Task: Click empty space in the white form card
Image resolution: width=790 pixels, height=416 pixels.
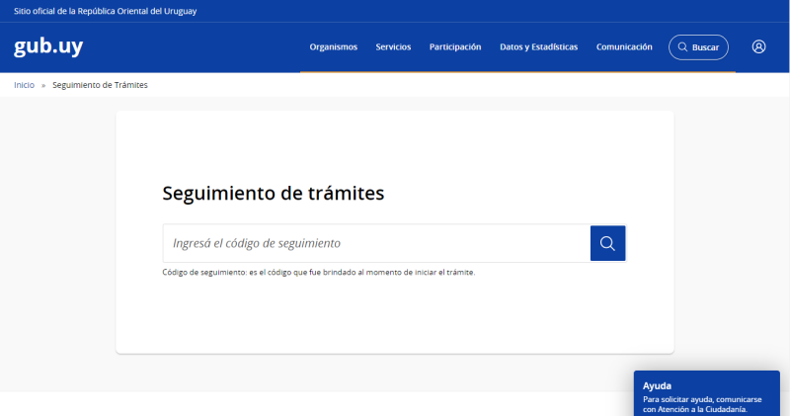Action: [395, 316]
